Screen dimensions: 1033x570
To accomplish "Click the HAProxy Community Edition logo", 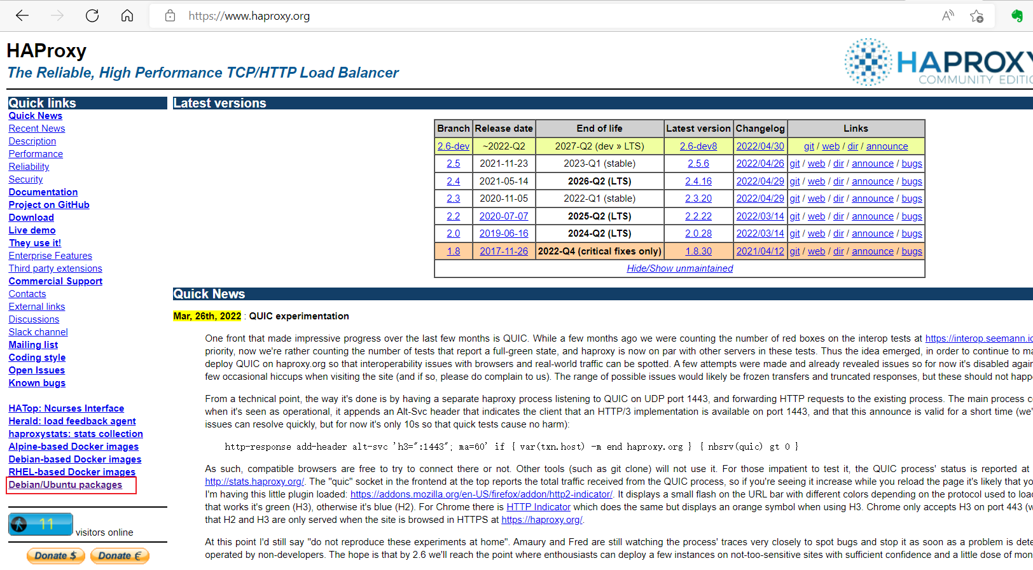I will [x=938, y=62].
